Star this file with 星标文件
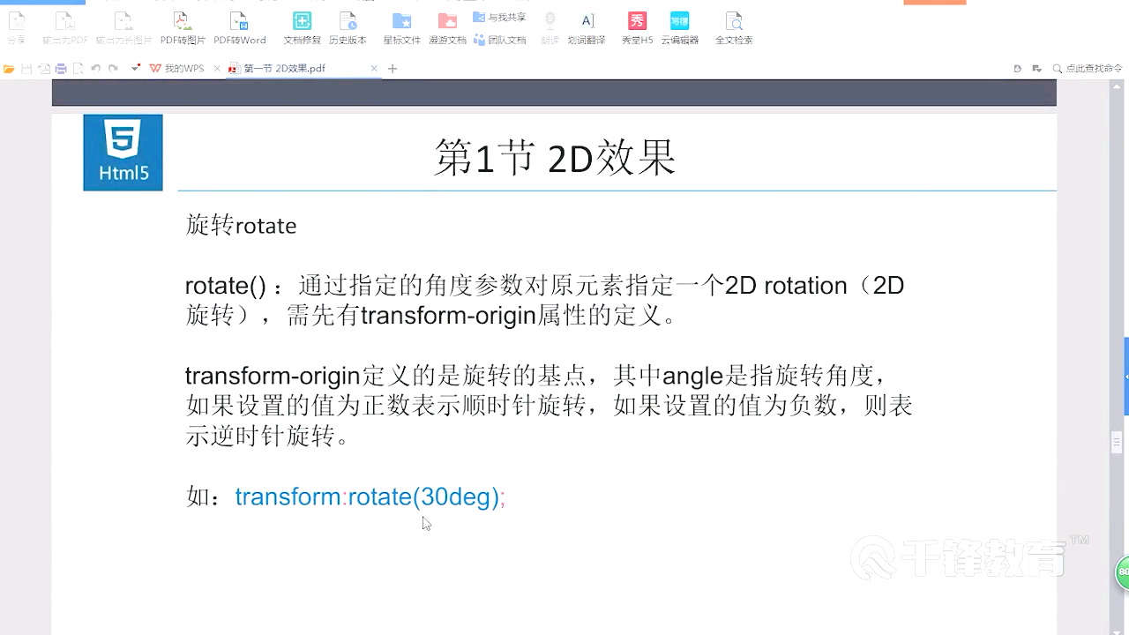The width and height of the screenshot is (1129, 635). (401, 22)
